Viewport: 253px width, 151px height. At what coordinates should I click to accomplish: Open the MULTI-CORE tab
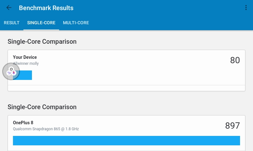coord(76,23)
